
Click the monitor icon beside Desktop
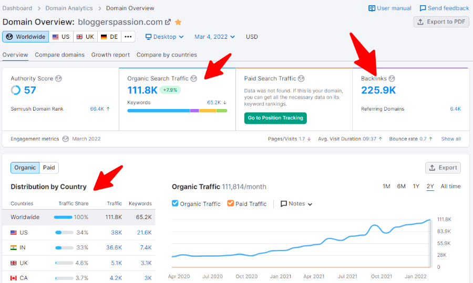[148, 37]
